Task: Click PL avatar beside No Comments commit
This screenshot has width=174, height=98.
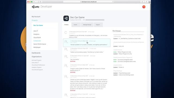Action: click(66, 57)
